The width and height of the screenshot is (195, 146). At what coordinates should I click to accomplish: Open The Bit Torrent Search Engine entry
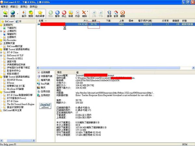pyautogui.click(x=21, y=104)
